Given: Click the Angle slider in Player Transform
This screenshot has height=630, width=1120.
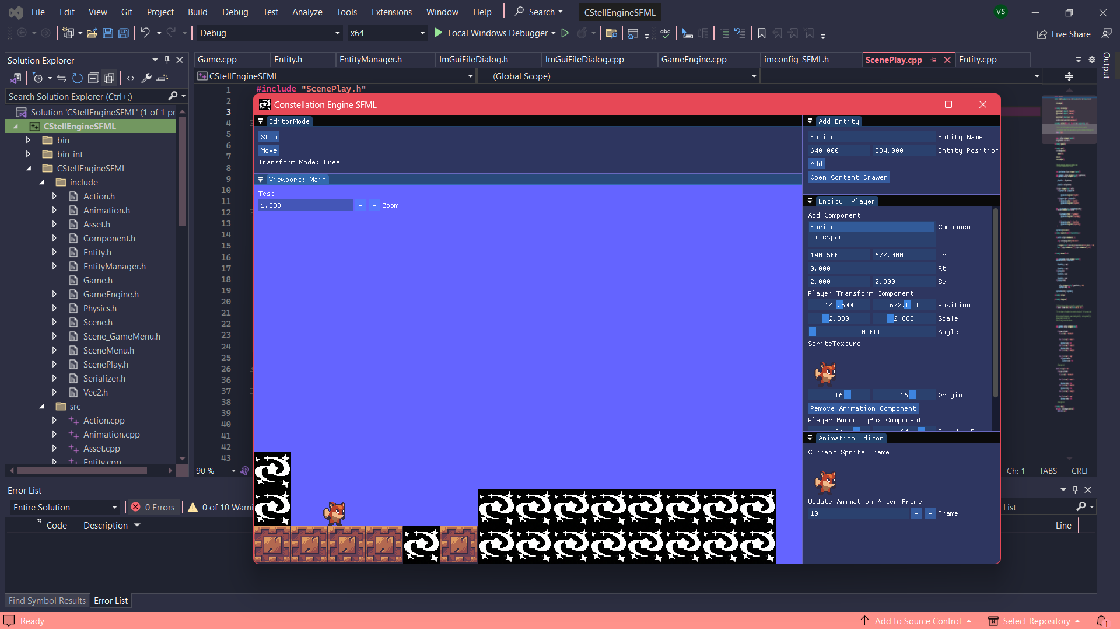Looking at the screenshot, I should tap(871, 332).
